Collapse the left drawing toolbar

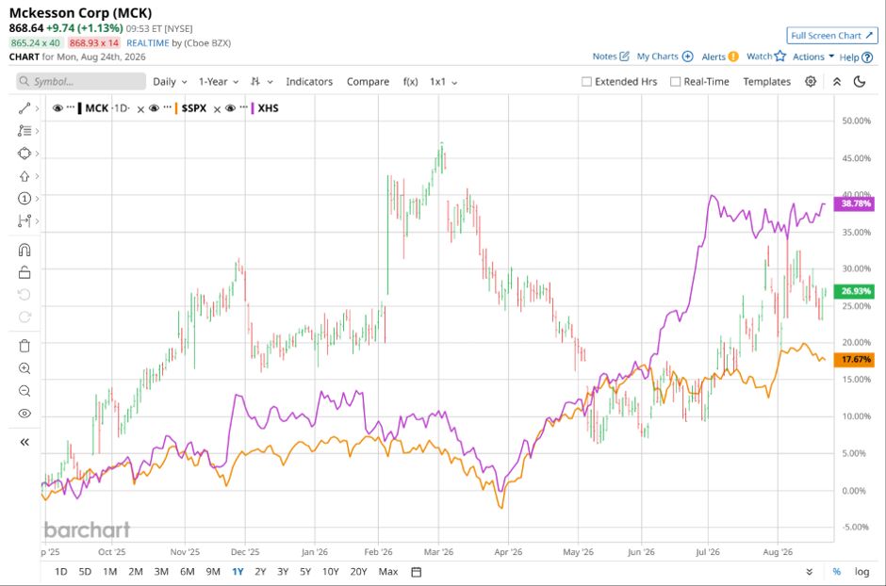click(x=25, y=442)
